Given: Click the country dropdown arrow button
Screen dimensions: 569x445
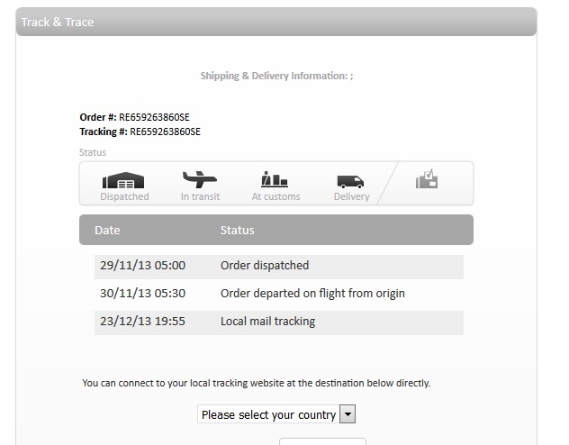Looking at the screenshot, I should coord(348,414).
